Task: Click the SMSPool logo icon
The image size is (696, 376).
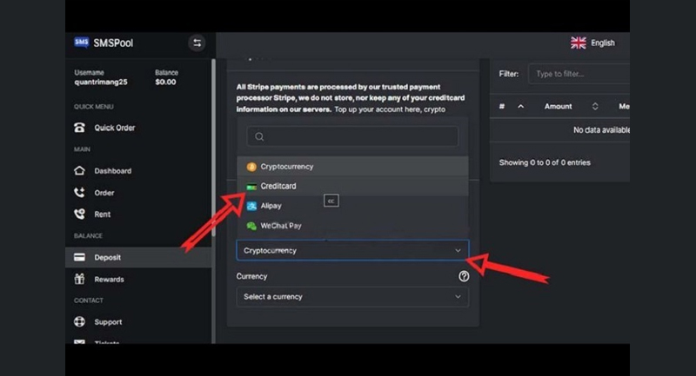Action: [81, 43]
